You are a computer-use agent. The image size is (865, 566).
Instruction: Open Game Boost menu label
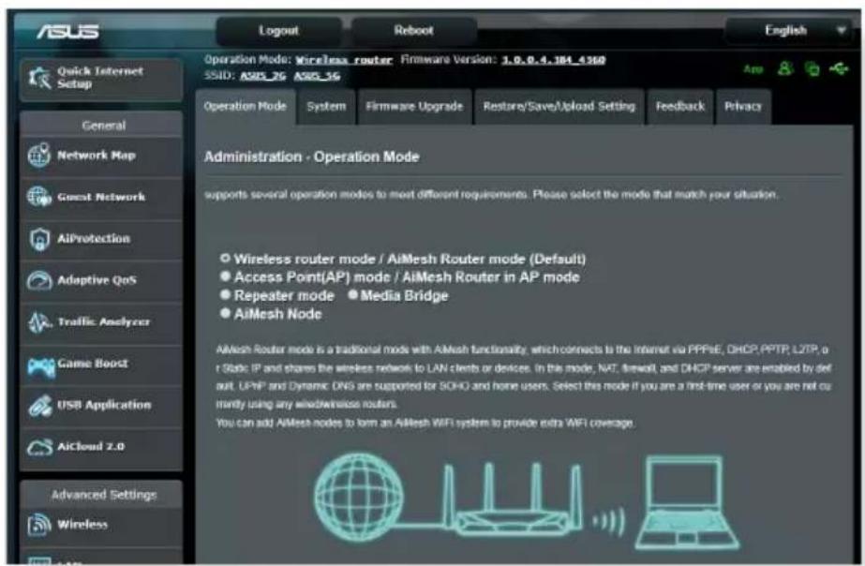coord(93,364)
